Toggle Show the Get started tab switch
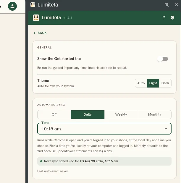The width and height of the screenshot is (181, 183). tap(163, 59)
